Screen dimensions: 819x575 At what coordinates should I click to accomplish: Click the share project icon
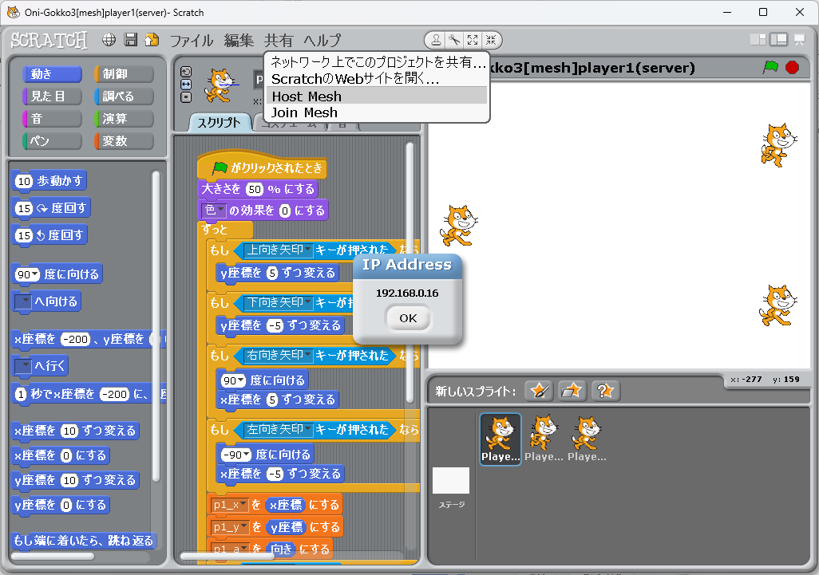152,40
